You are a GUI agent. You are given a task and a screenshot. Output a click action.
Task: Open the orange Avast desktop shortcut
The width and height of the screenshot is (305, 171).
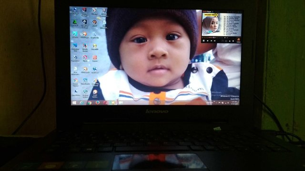click(x=95, y=92)
